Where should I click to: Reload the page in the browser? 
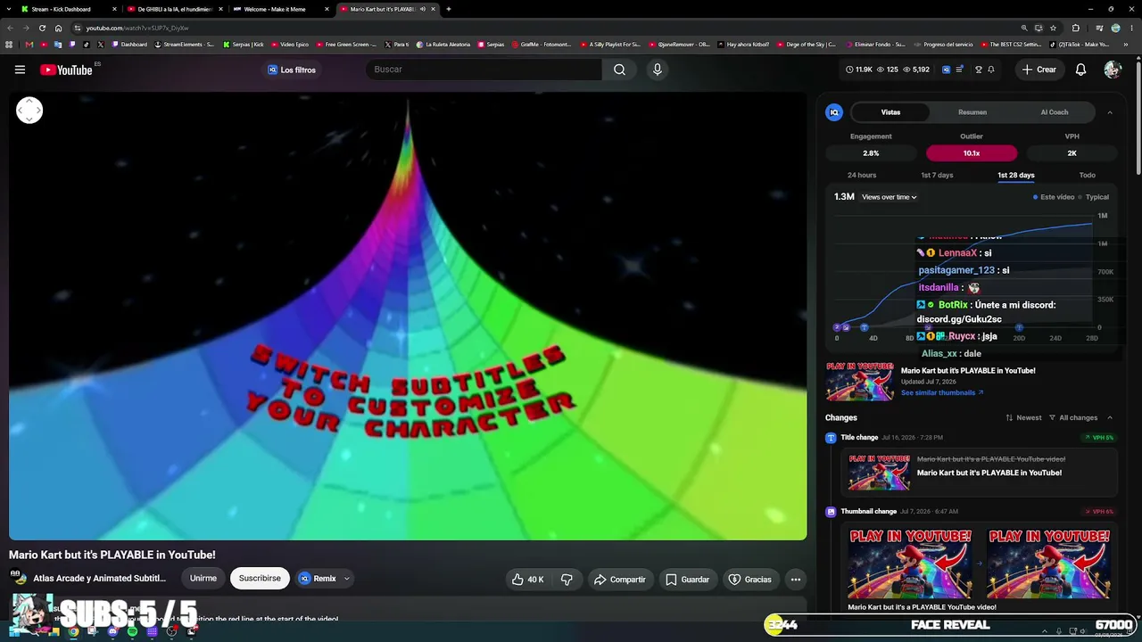(x=42, y=28)
